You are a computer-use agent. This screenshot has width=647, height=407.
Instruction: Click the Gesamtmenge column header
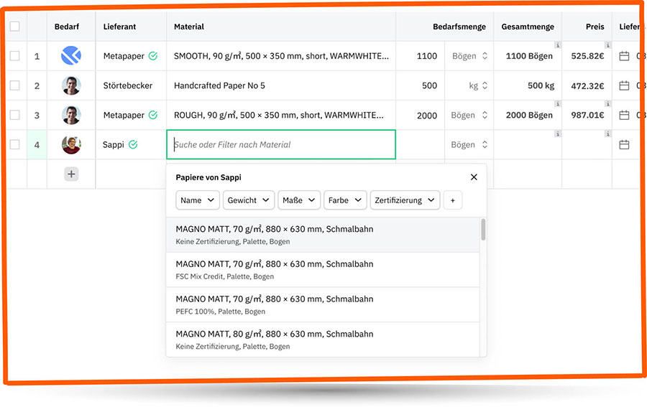pyautogui.click(x=528, y=27)
